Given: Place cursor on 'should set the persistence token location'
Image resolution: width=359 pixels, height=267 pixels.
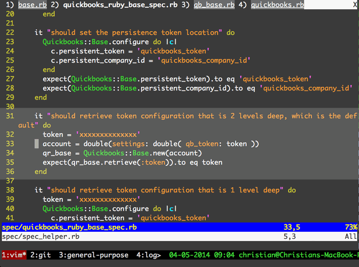Looking at the screenshot, I should (134, 33).
